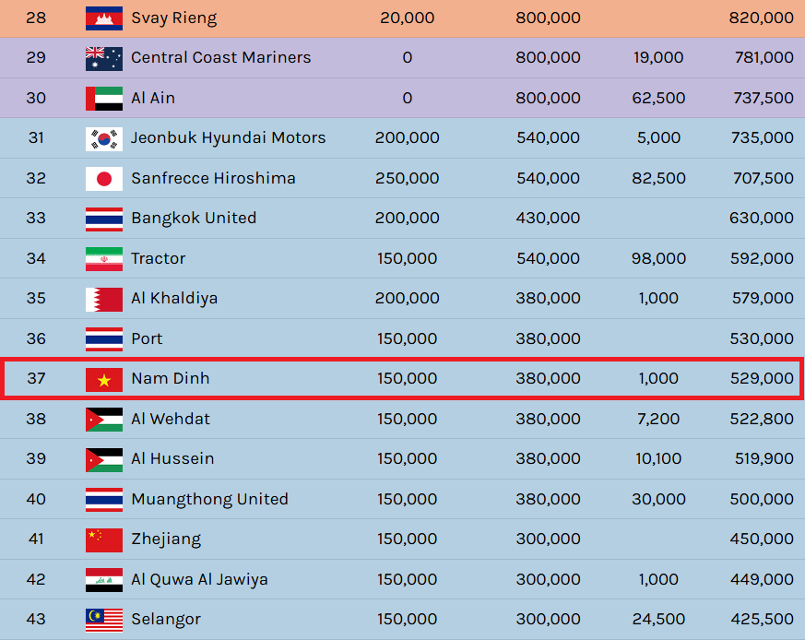Image resolution: width=805 pixels, height=640 pixels.
Task: Click Tractor's 98,000 bonus value
Action: (658, 258)
